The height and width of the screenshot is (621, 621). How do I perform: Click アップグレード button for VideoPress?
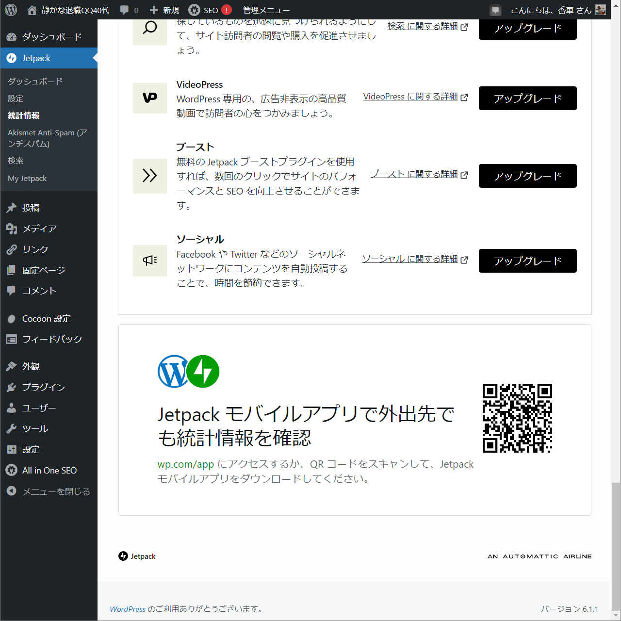528,98
